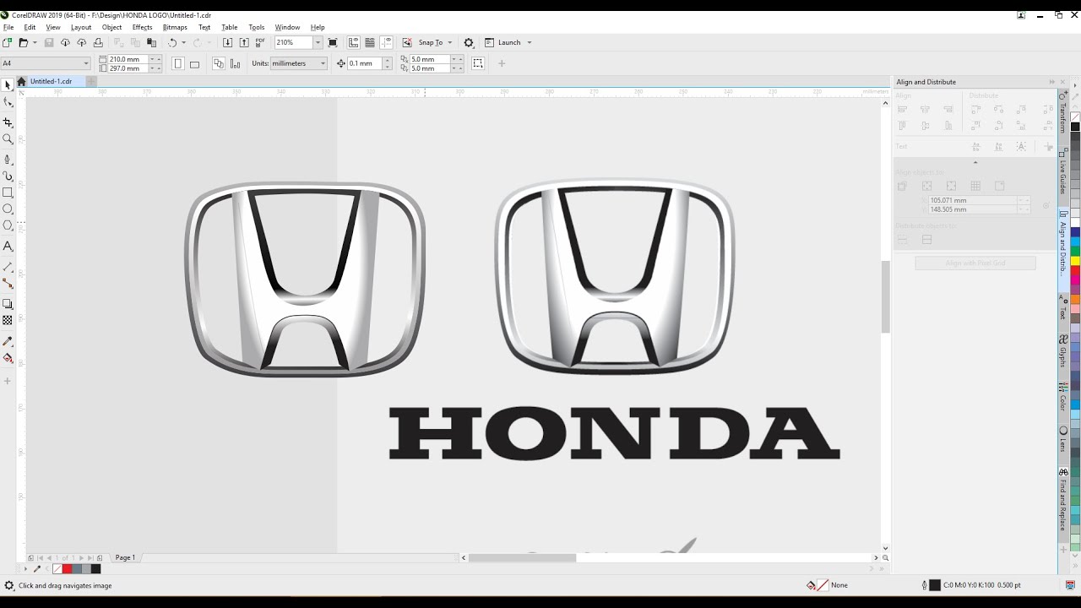The image size is (1081, 608).
Task: Select the Transparency checkerboard tool
Action: [x=8, y=320]
